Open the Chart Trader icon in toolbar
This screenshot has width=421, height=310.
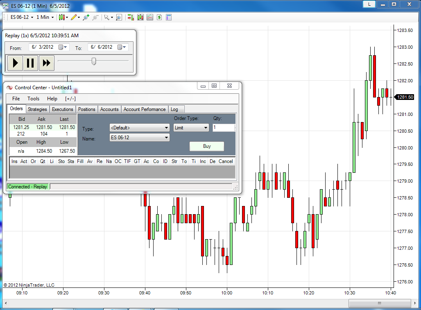coord(131,18)
